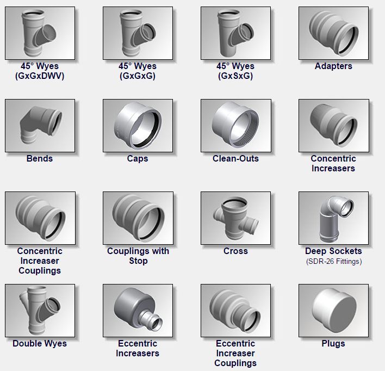Open the 45° Wyes (GxGxG) thumbnail
Screen dimensions: 385x371
[x=138, y=33]
